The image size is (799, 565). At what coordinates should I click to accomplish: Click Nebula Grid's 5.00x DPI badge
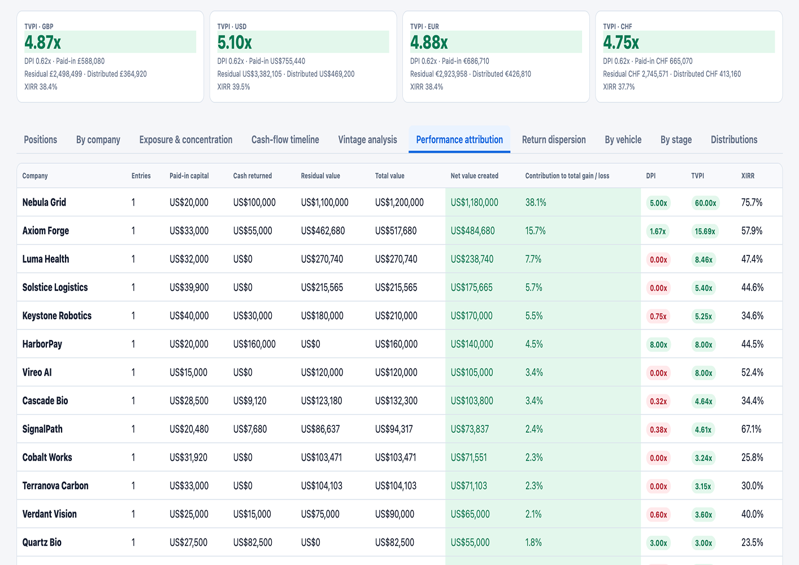point(658,203)
